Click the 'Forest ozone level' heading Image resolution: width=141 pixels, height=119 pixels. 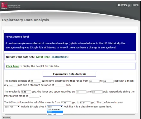point(17,37)
